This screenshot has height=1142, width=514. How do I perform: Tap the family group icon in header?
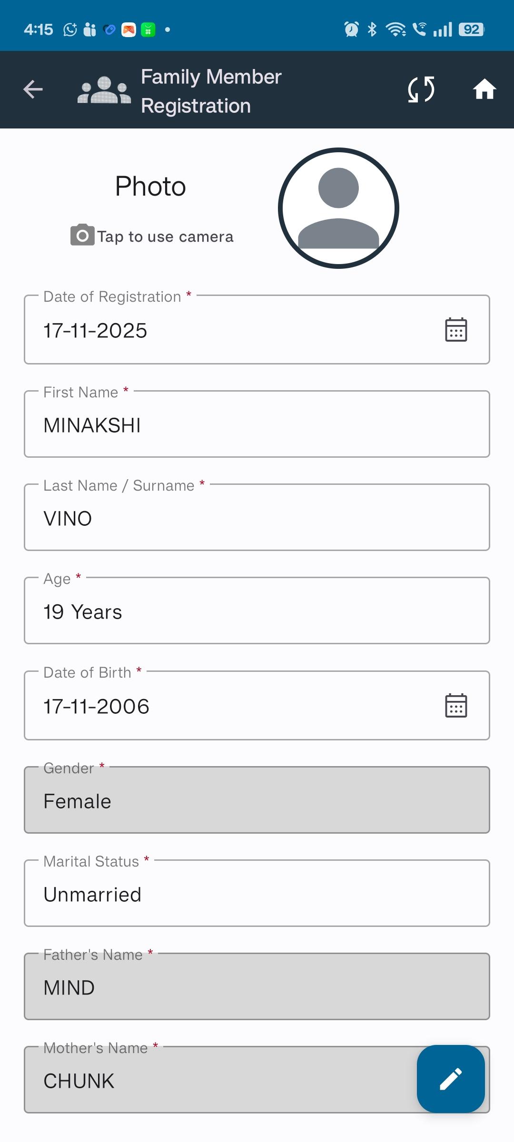pos(104,90)
